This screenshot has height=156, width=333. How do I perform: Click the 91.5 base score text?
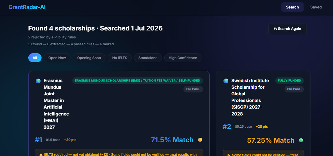[x=53, y=140]
